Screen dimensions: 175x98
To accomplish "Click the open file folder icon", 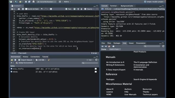I will pos(20,2).
